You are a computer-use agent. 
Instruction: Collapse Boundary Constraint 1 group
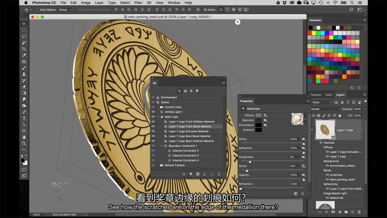(x=162, y=146)
